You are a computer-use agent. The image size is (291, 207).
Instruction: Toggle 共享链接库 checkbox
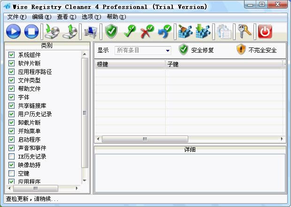[12, 105]
